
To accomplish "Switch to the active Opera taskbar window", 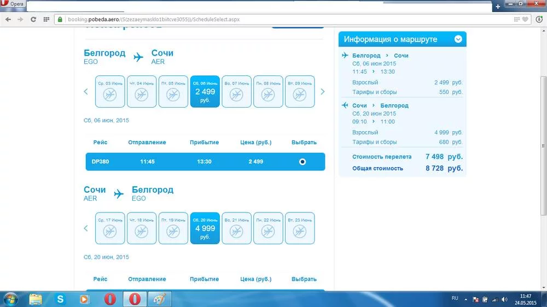I will point(135,299).
